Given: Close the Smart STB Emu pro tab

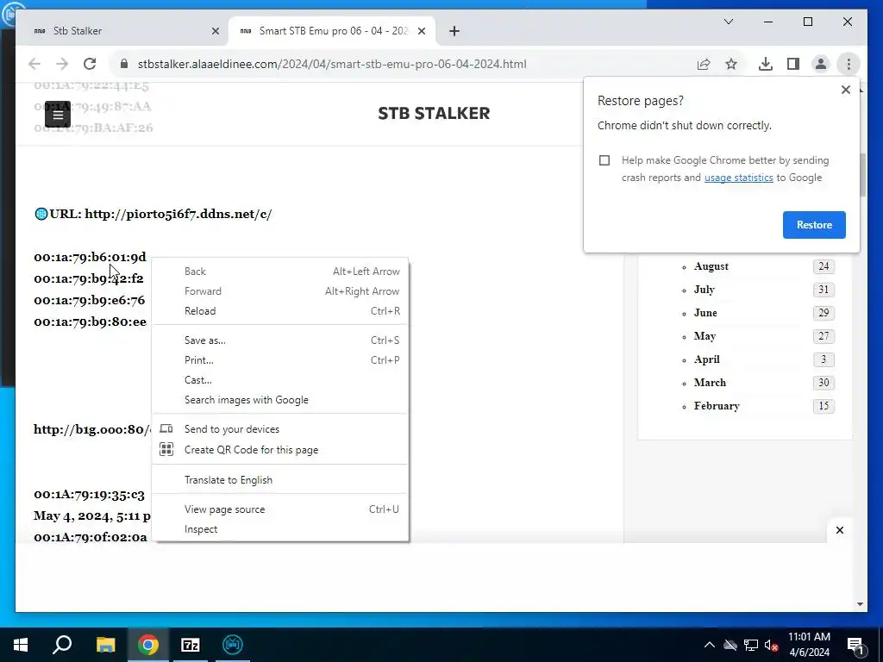Looking at the screenshot, I should pyautogui.click(x=421, y=31).
